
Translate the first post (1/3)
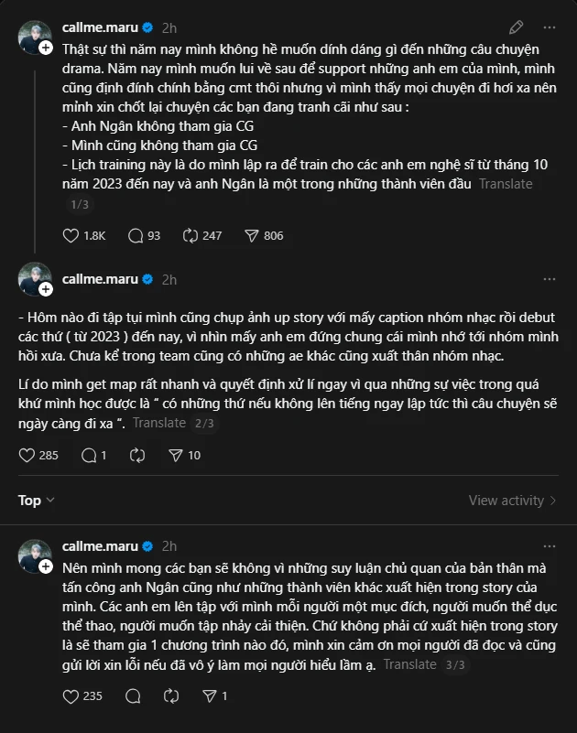click(x=505, y=184)
